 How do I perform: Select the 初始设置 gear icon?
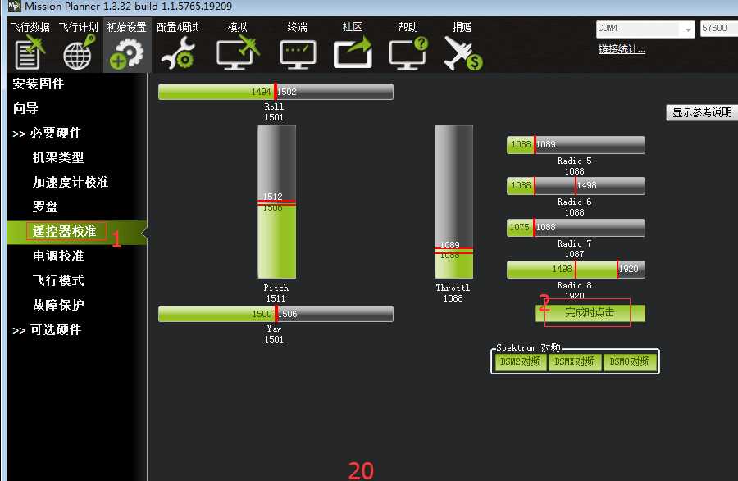point(125,53)
